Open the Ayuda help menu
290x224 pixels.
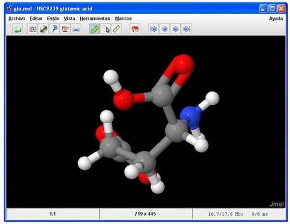[x=276, y=18]
